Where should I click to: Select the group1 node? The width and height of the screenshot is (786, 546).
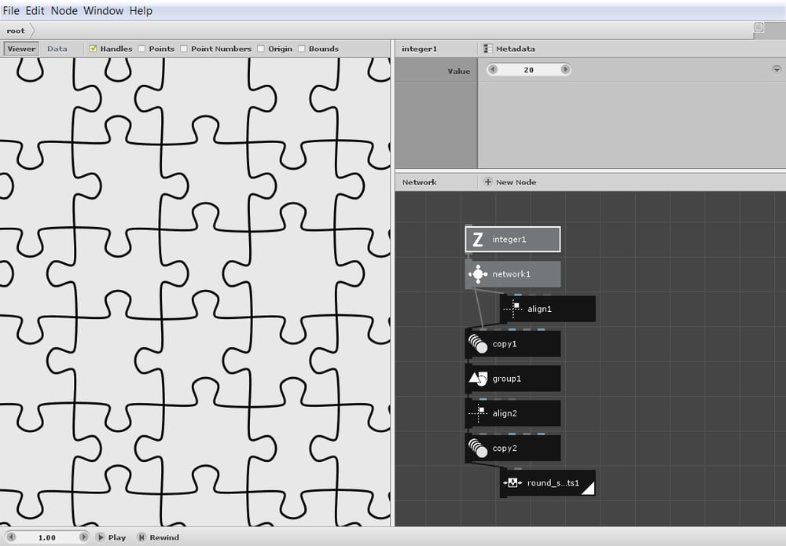click(x=512, y=379)
